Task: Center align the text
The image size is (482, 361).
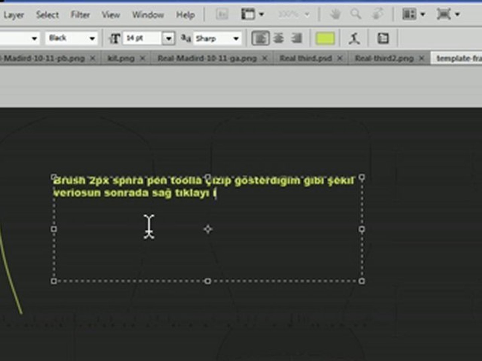Action: coord(278,38)
